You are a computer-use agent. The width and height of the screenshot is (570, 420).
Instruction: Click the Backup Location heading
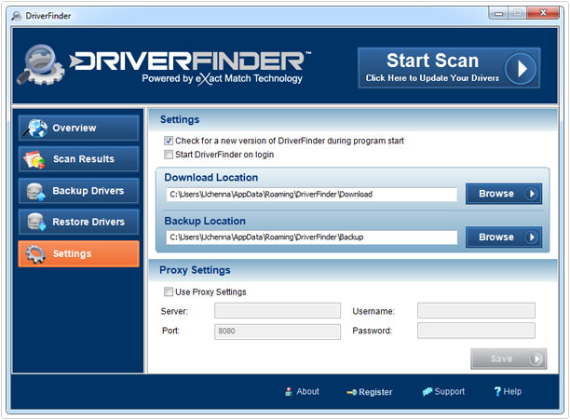click(205, 221)
